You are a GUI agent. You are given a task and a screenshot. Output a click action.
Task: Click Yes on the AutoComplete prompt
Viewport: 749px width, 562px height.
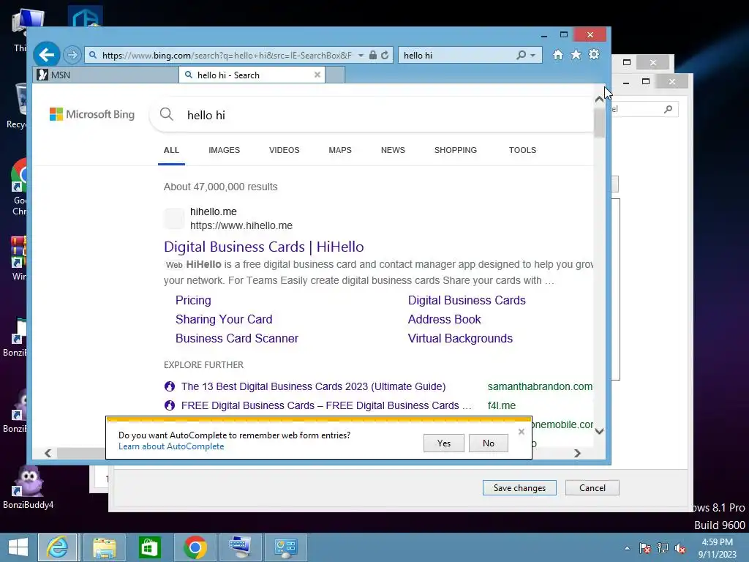pos(444,443)
